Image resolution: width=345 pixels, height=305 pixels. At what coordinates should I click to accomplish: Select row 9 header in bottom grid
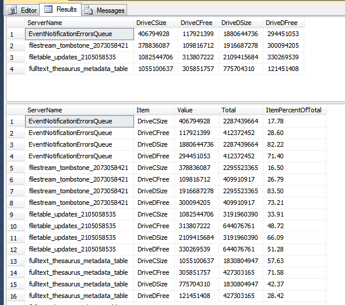(16, 214)
